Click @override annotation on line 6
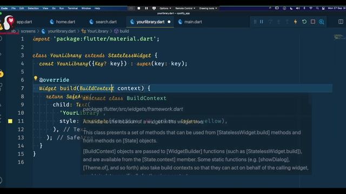The height and width of the screenshot is (194, 346). coord(54,80)
